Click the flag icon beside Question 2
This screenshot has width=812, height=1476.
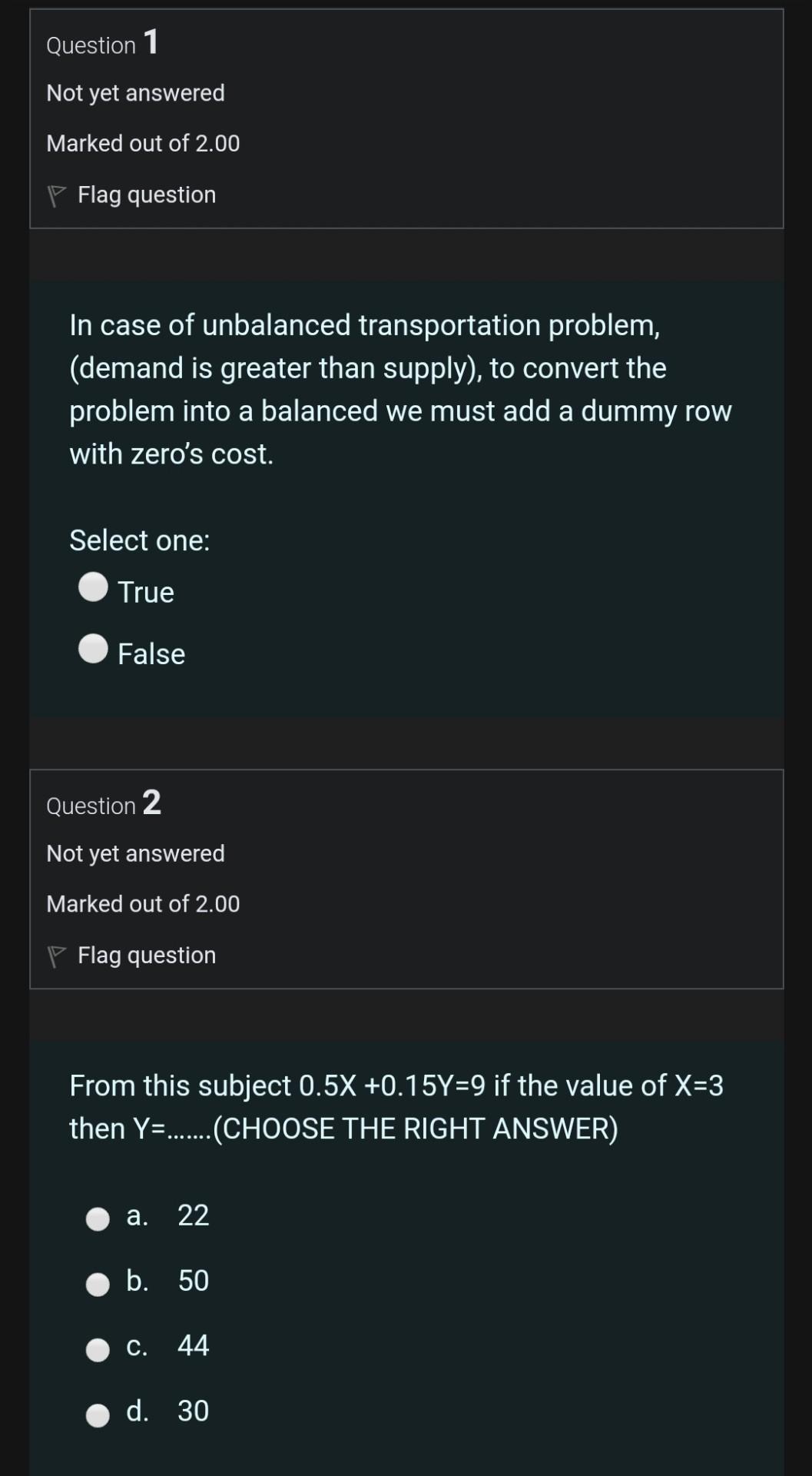[x=56, y=955]
